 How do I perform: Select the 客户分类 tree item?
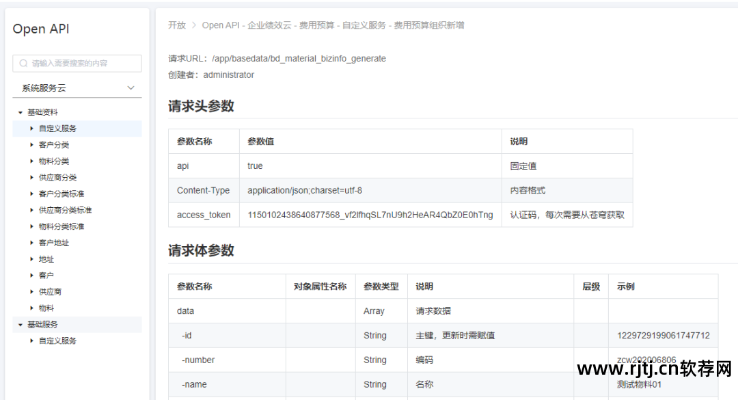coord(54,145)
